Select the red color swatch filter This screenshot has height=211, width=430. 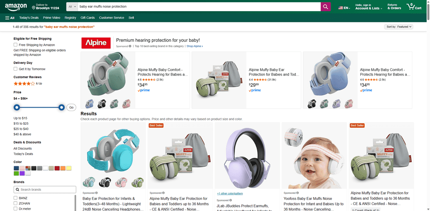pos(57,168)
